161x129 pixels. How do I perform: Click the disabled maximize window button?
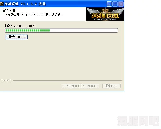(x=115, y=4)
